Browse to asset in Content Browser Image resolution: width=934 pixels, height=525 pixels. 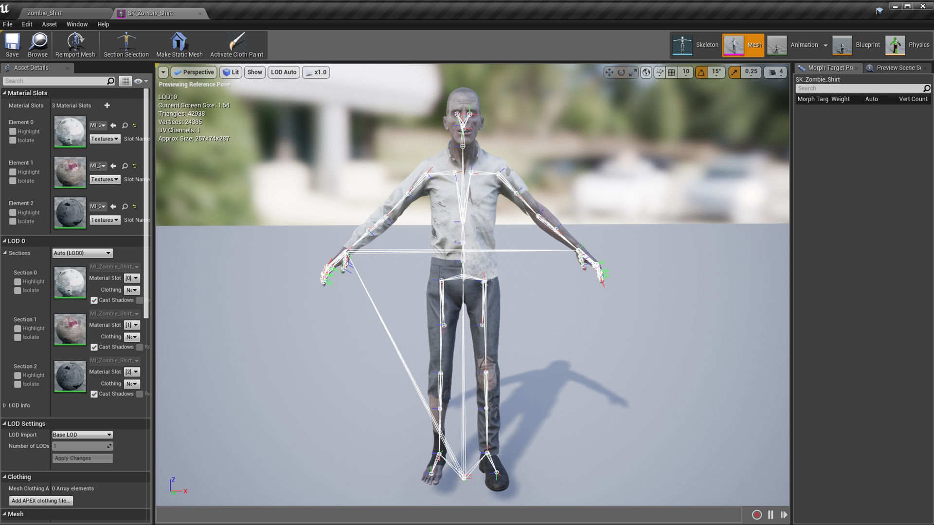point(38,45)
